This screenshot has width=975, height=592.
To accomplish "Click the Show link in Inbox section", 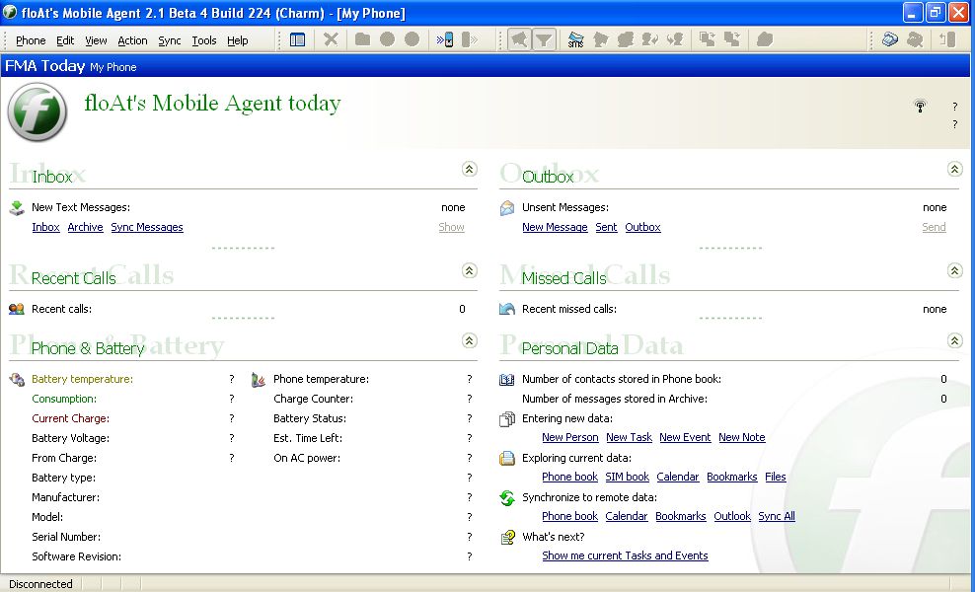I will click(x=451, y=227).
